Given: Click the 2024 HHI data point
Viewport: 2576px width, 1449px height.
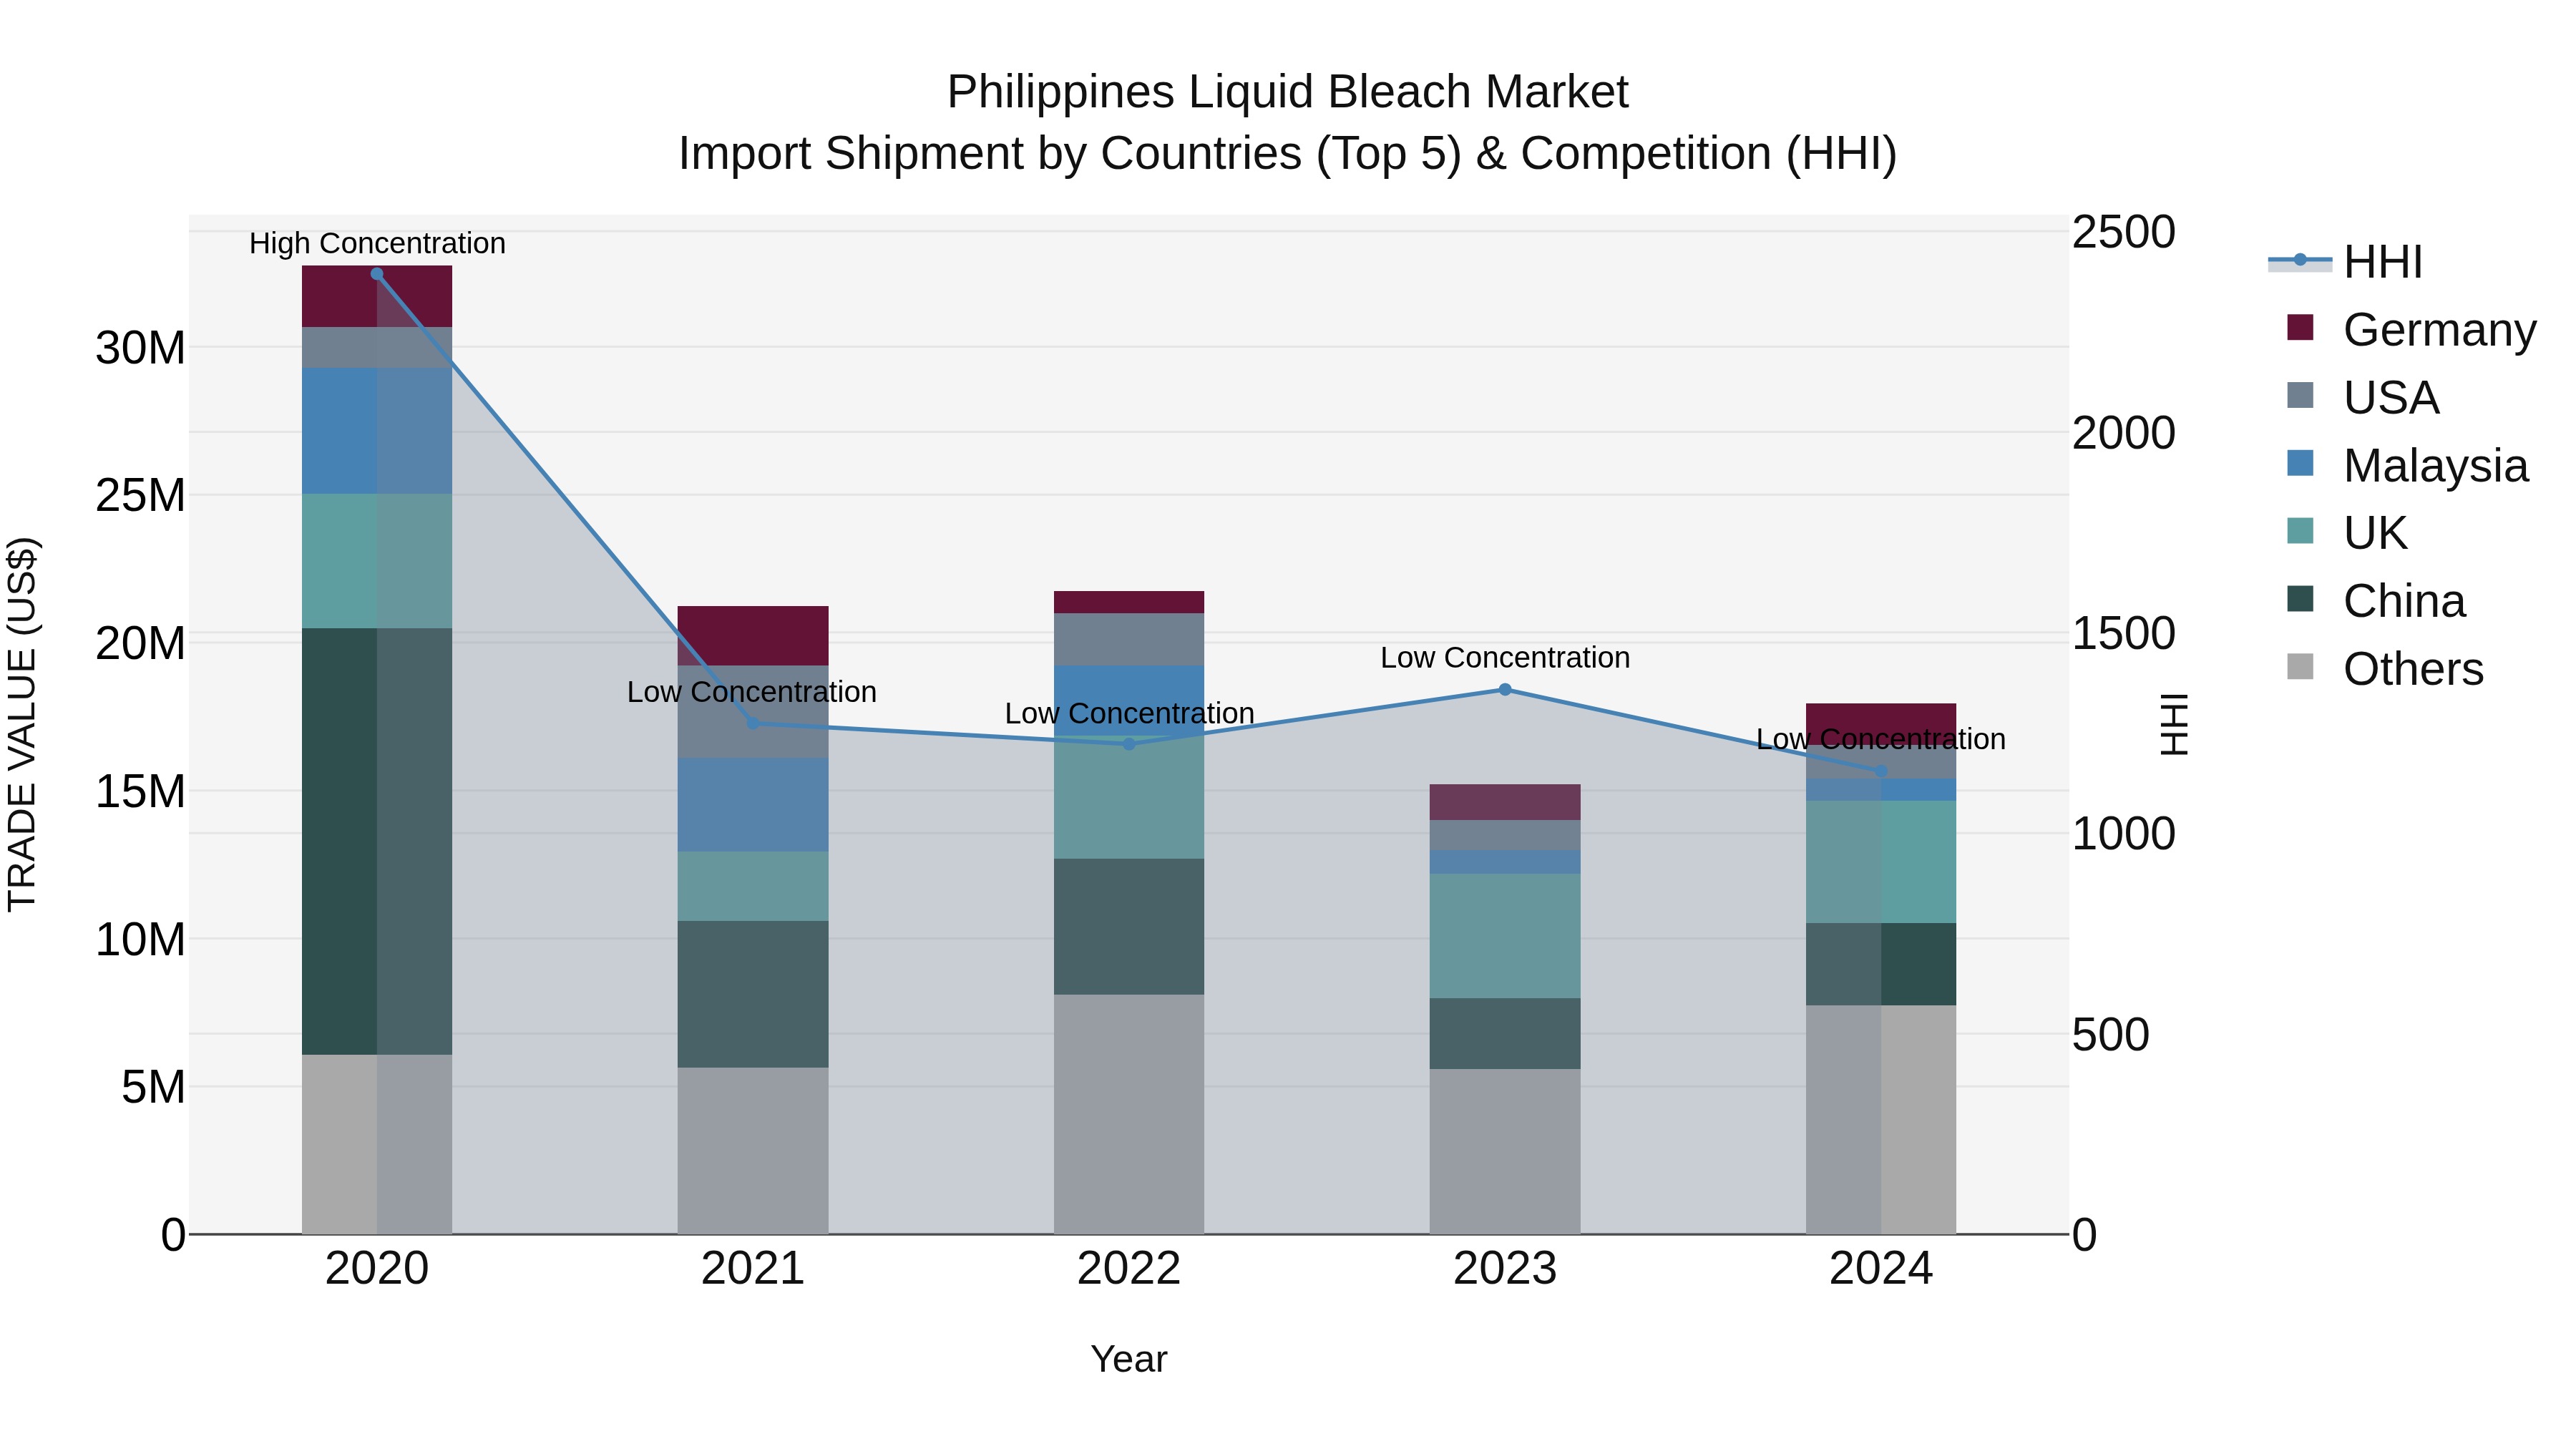Looking at the screenshot, I should (1881, 771).
